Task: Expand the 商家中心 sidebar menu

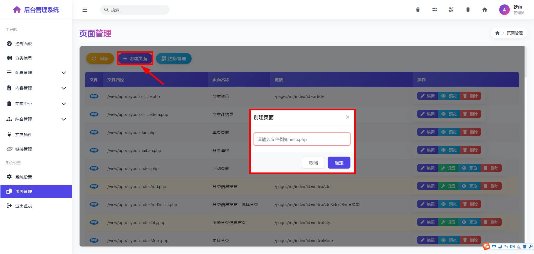Action: tap(36, 104)
